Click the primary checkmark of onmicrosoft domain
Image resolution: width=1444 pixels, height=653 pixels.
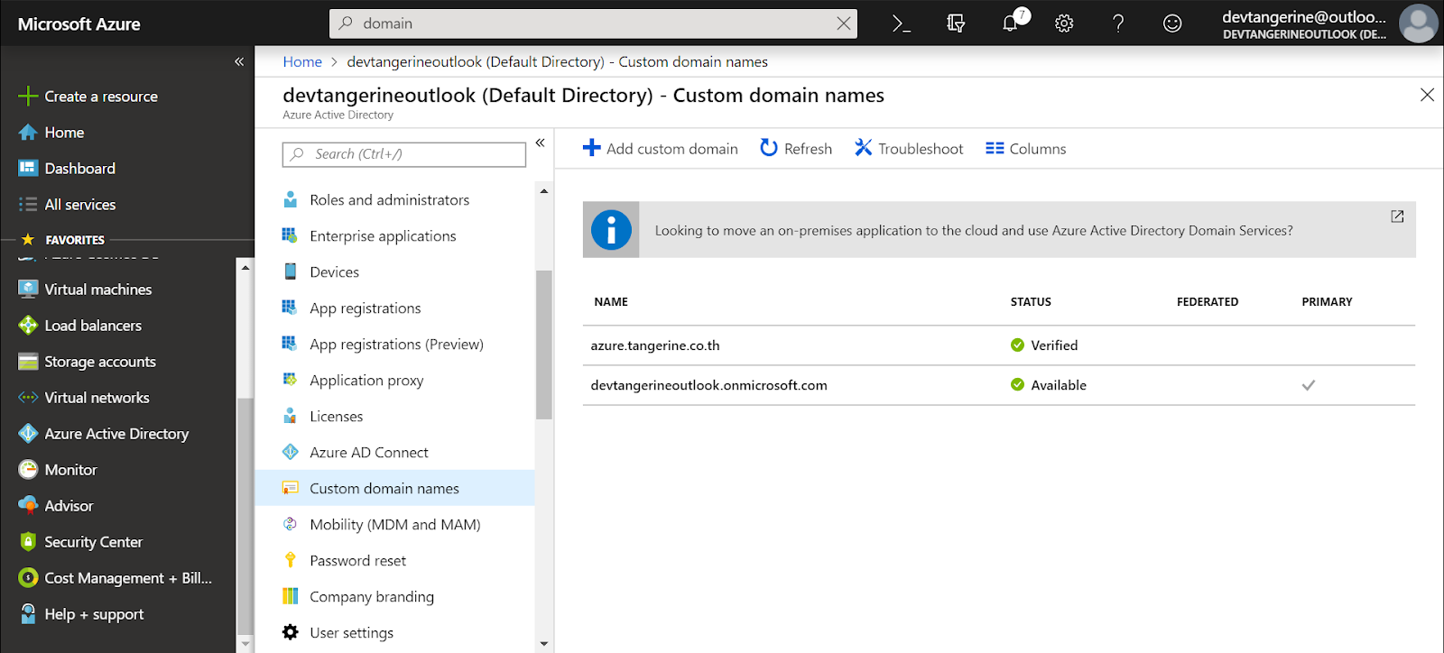point(1309,385)
